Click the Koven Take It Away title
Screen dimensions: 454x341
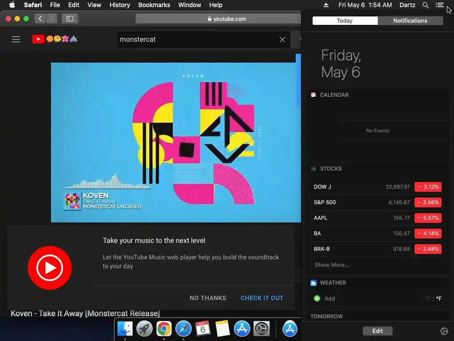point(85,313)
